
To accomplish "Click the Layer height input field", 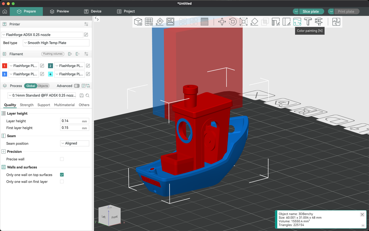I will pos(75,121).
